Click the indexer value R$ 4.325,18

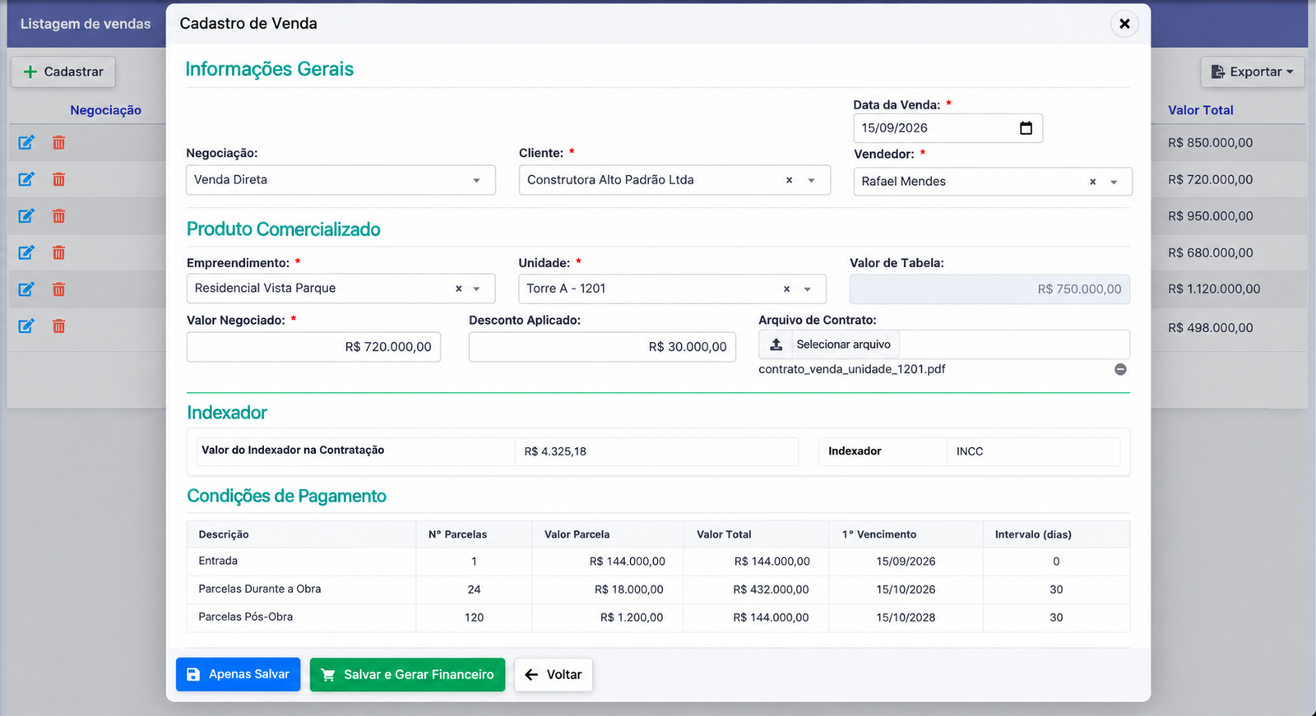point(555,451)
